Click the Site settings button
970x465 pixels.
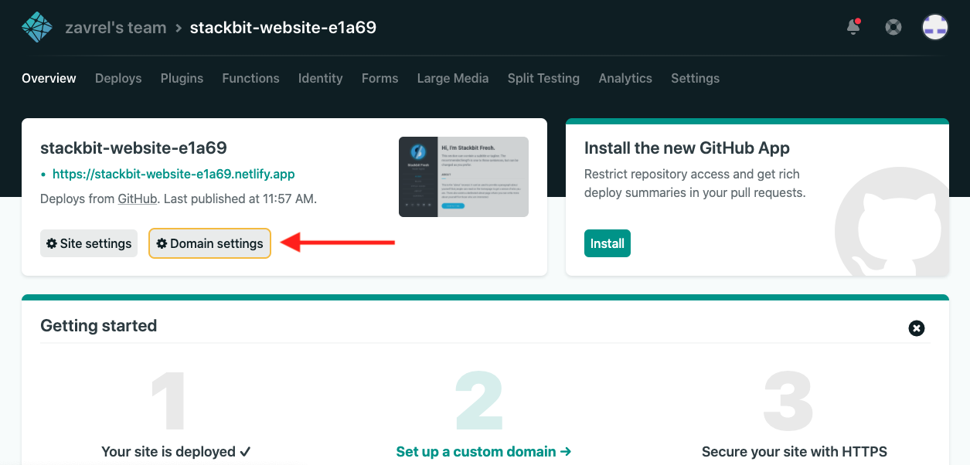89,243
